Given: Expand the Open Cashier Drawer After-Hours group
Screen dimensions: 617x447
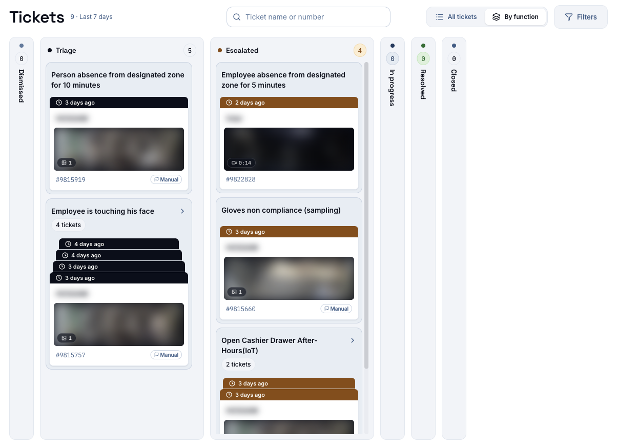Looking at the screenshot, I should (x=353, y=340).
